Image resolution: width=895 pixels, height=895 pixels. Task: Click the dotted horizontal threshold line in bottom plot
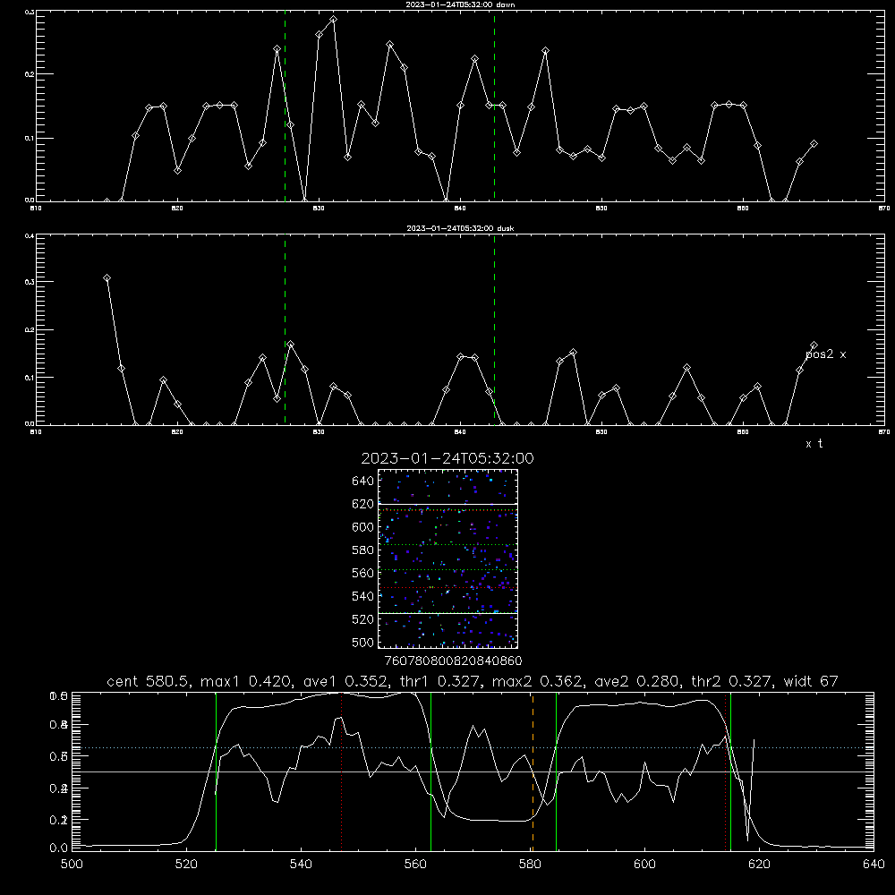[x=473, y=747]
